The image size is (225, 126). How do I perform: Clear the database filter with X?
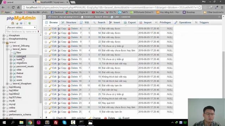38,31
